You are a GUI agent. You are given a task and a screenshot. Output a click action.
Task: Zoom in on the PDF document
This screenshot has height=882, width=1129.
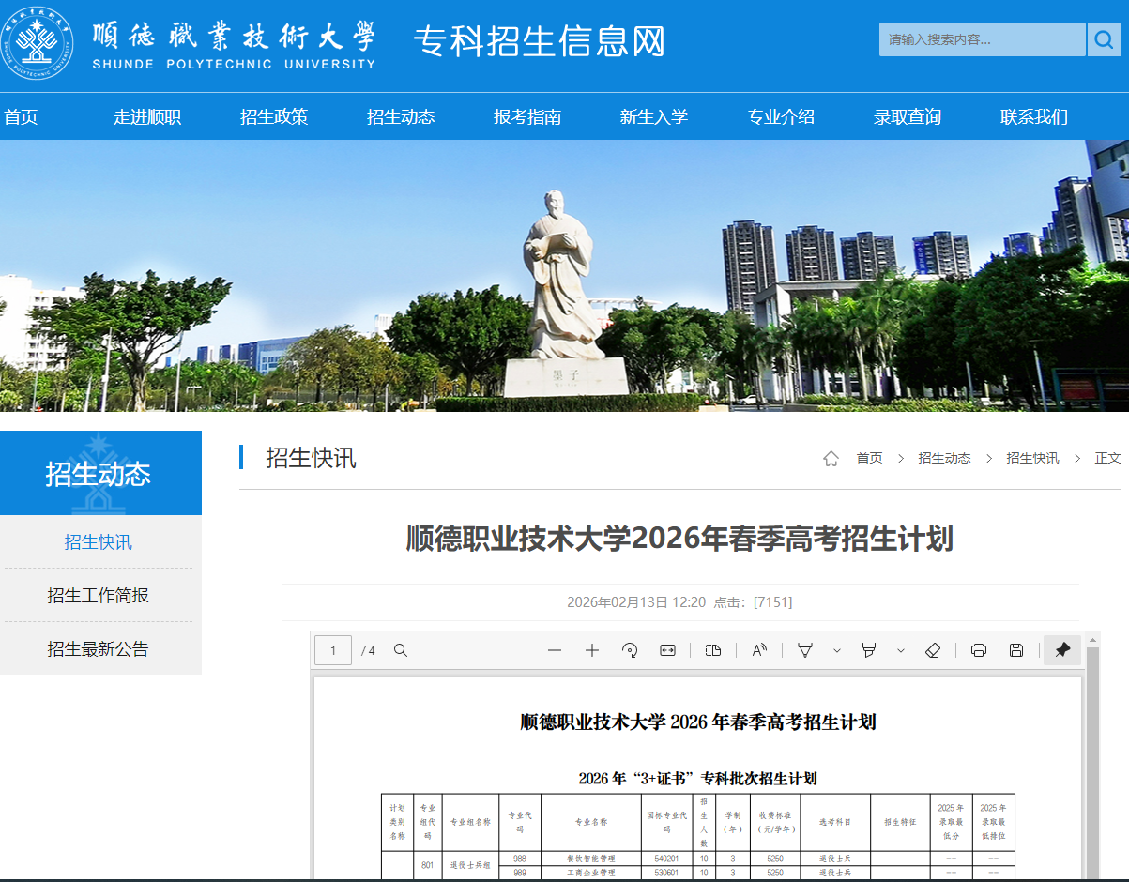tap(591, 649)
